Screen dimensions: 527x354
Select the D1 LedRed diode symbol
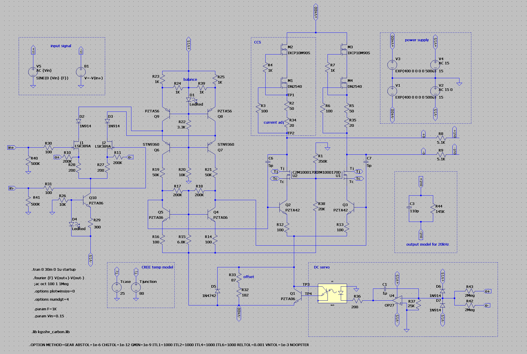click(x=189, y=100)
